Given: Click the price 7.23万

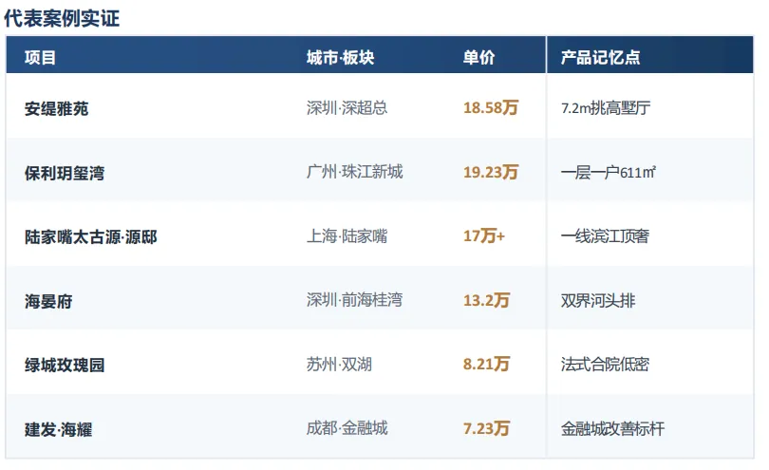Looking at the screenshot, I should coord(486,428).
